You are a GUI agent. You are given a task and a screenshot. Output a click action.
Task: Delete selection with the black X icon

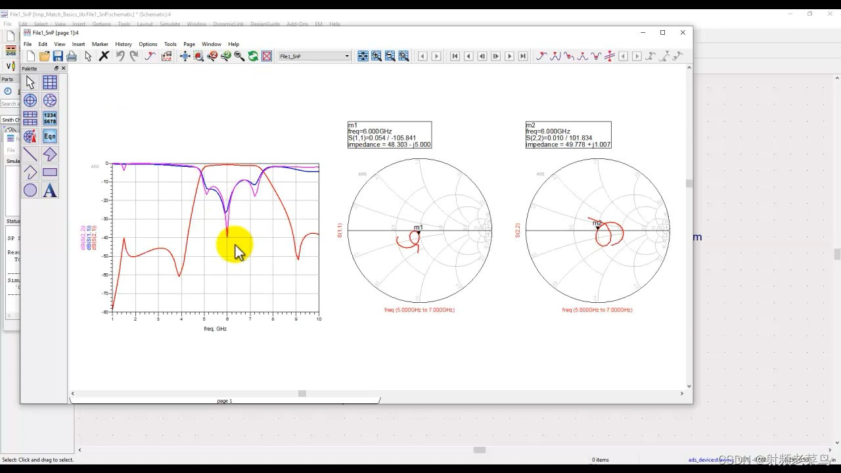tap(104, 56)
